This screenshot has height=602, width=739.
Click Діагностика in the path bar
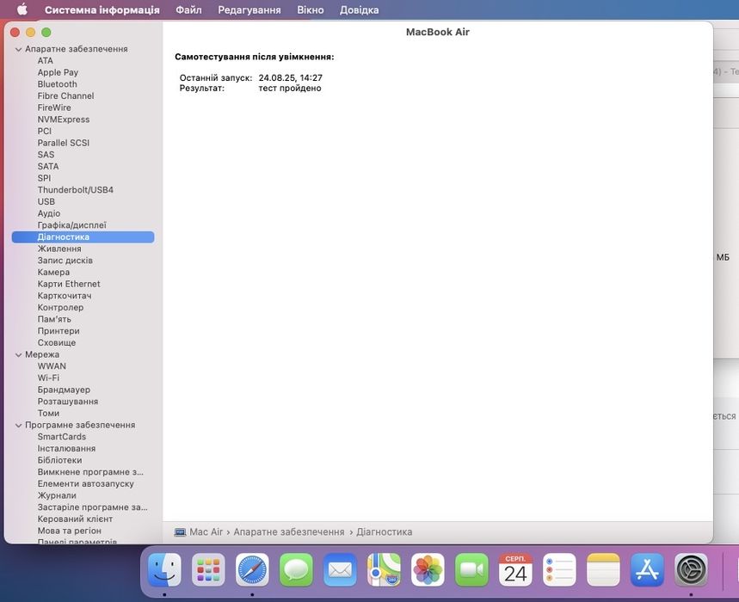point(384,531)
